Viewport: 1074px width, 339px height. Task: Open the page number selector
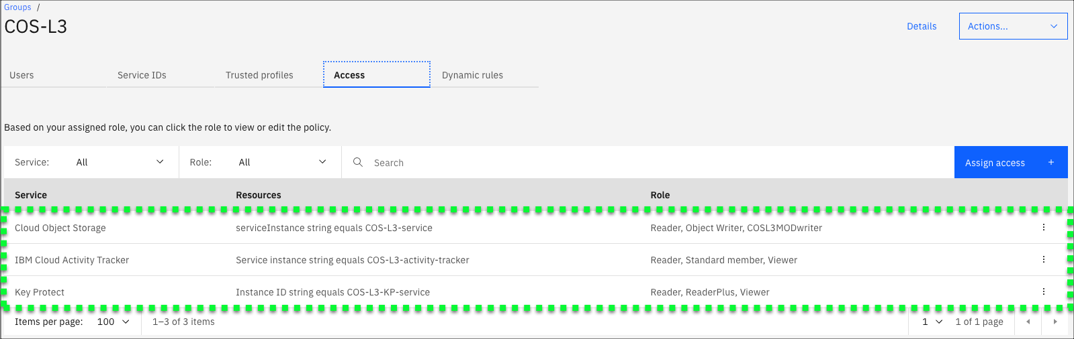click(x=932, y=322)
